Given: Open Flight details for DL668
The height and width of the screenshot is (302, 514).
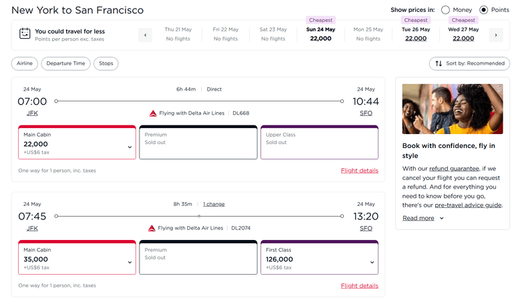Looking at the screenshot, I should click(359, 171).
